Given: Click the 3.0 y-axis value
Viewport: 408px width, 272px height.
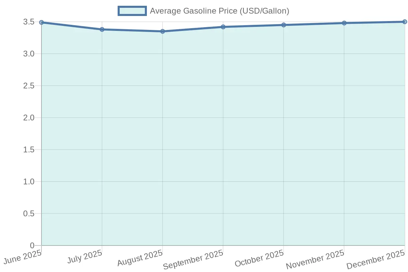Looking at the screenshot, I should click(x=29, y=54).
